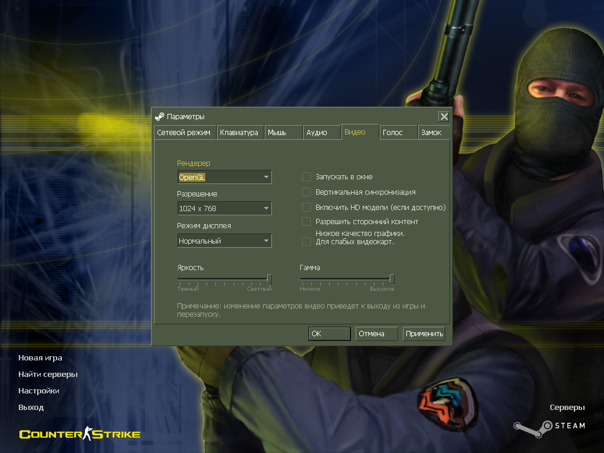This screenshot has height=453, width=604.
Task: Close the Параметры dialog with X
Action: pyautogui.click(x=444, y=116)
